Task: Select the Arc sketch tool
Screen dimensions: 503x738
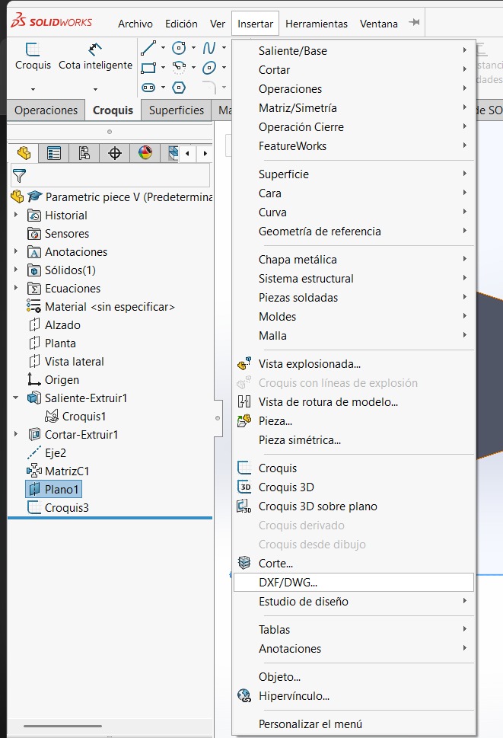Action: [179, 68]
